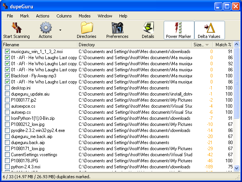Toggle the Delta Values button
Viewport: 242px width, 182px height.
coord(209,30)
